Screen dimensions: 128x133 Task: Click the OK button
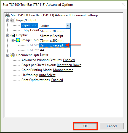click(x=86, y=126)
